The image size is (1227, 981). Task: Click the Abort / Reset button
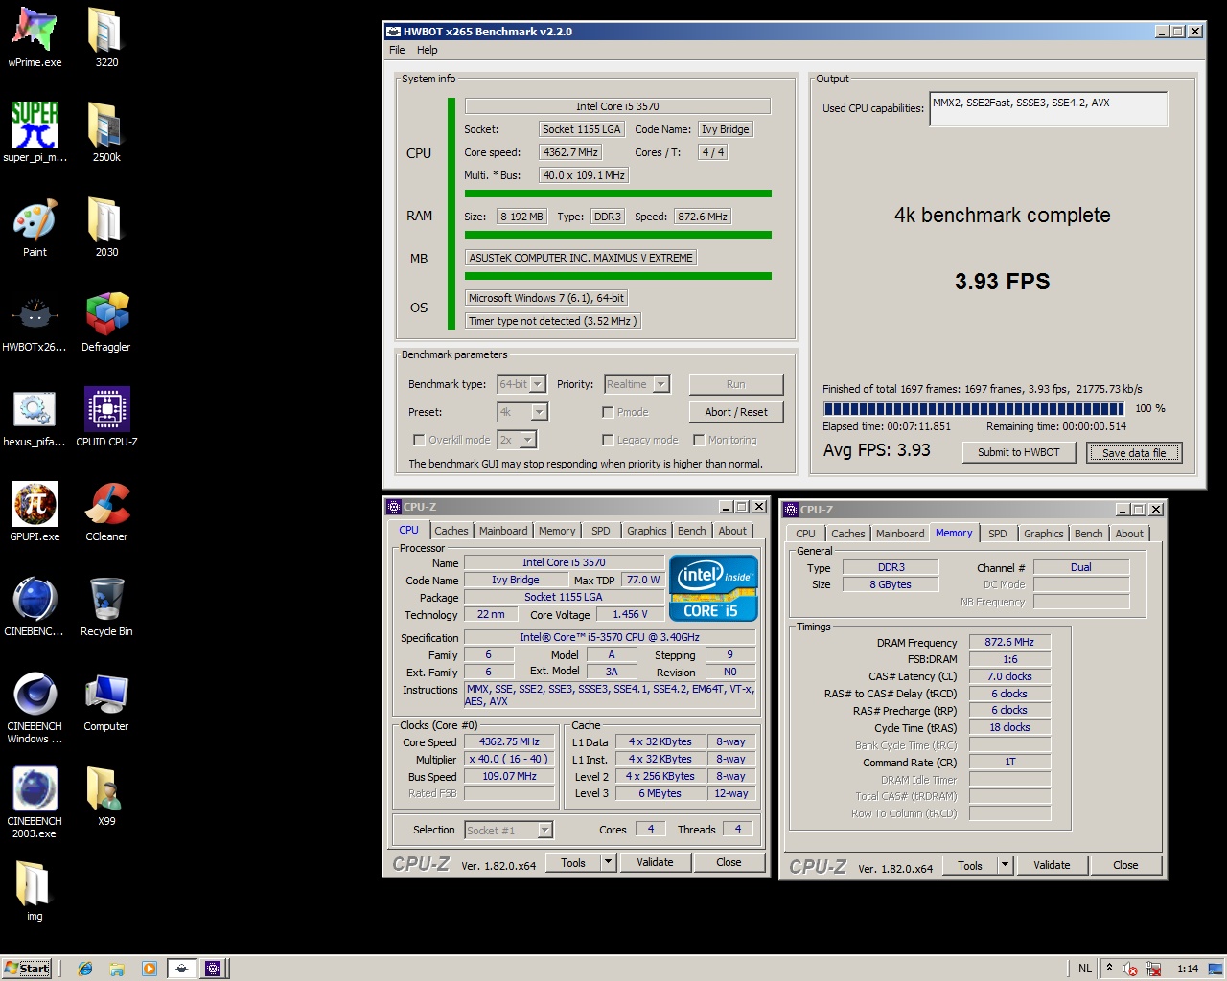[736, 412]
